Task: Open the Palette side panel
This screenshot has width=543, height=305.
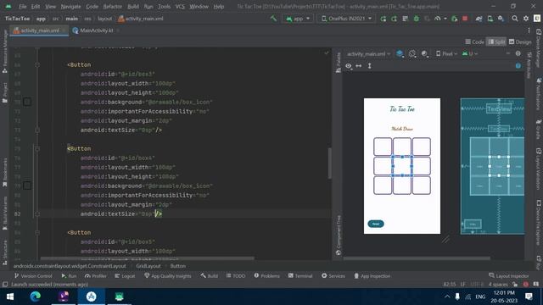Action: tap(338, 62)
